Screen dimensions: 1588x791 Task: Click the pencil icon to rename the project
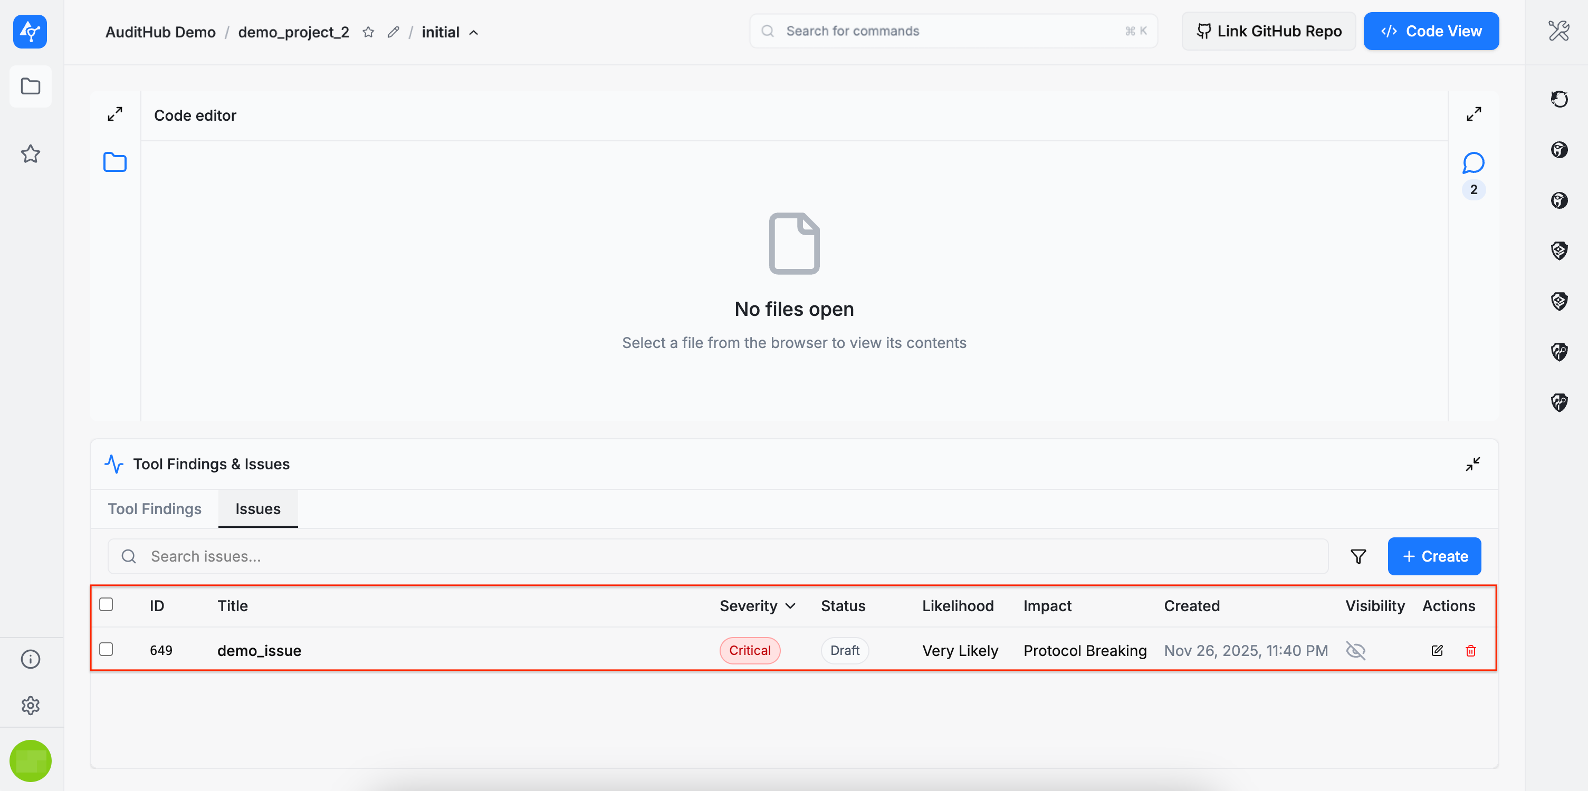[393, 32]
